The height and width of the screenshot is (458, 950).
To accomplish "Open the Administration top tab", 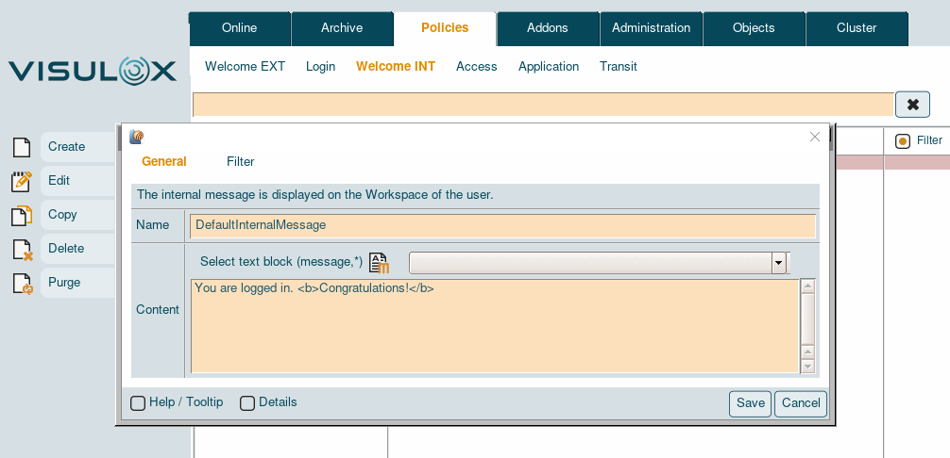I will [651, 28].
